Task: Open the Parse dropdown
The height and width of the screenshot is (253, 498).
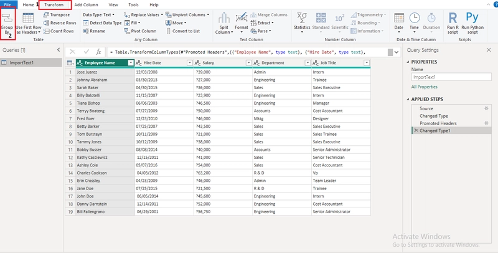Action: point(261,31)
